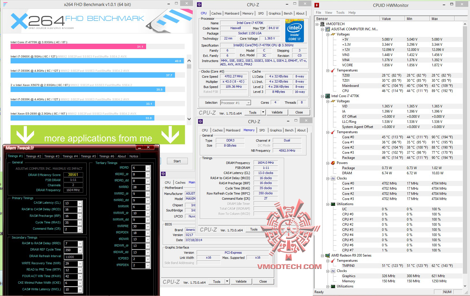Click the Value column header in HWMonitor
470x296 pixels.
tap(392, 19)
